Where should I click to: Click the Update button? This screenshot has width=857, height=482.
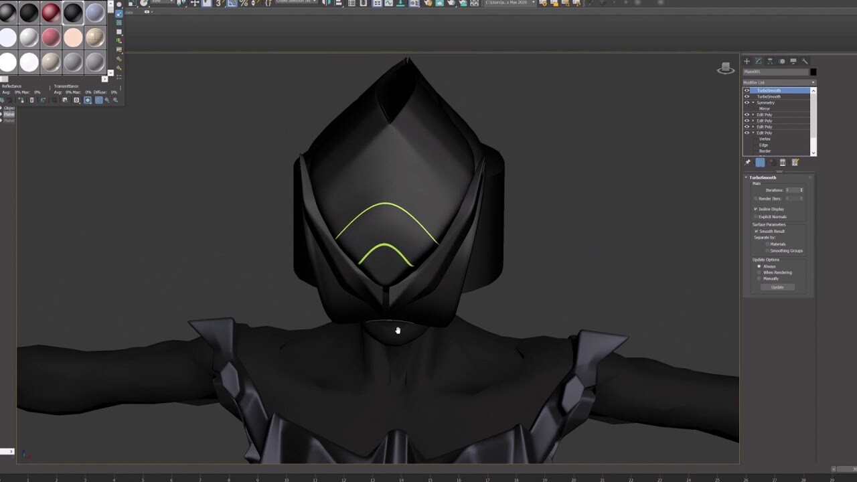tap(777, 287)
